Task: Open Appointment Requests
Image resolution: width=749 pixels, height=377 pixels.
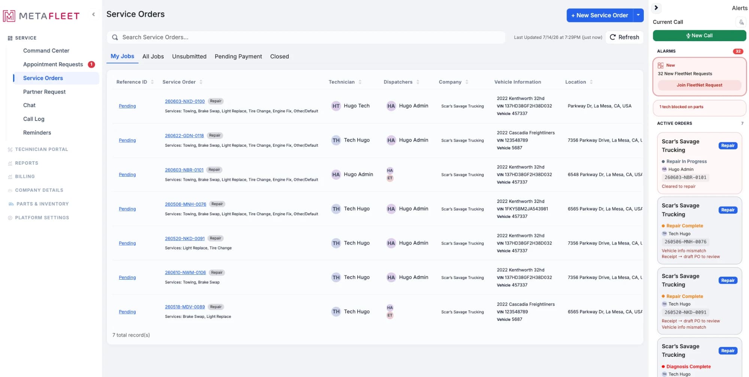Action: click(x=53, y=64)
